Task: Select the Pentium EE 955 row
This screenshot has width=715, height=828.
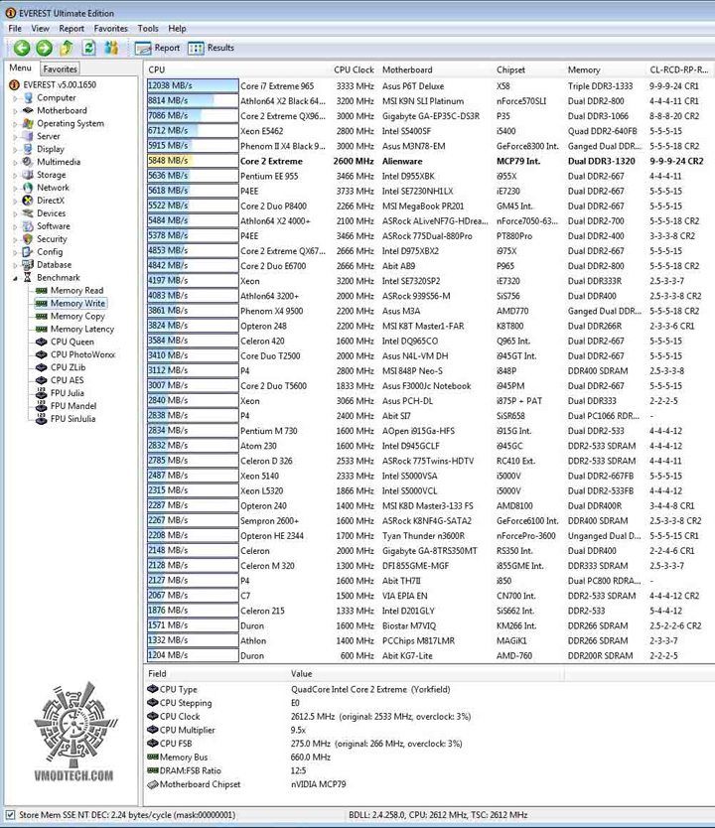Action: pyautogui.click(x=428, y=176)
